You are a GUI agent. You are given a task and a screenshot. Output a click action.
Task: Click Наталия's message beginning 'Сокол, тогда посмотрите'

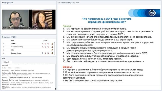pos(28,83)
